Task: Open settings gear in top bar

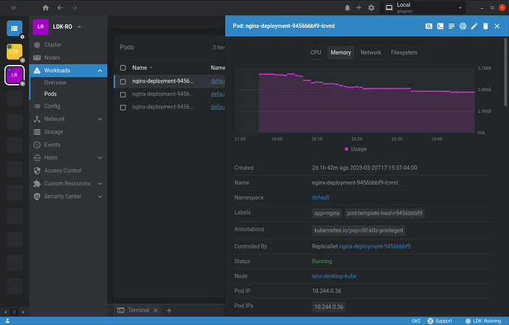Action: tap(371, 7)
